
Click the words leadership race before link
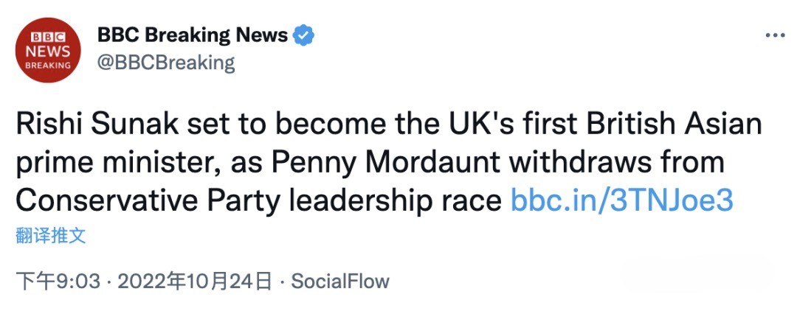(x=396, y=201)
